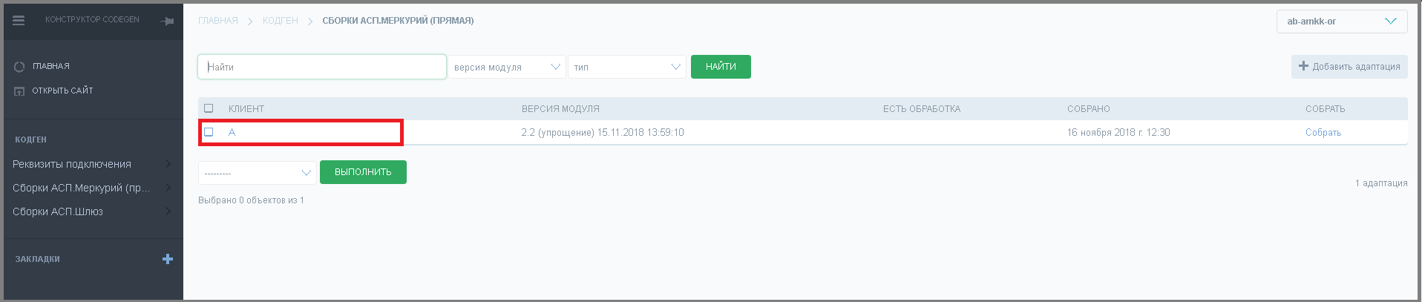Viewport: 1422px width, 302px height.
Task: Click the ОТКРЫТЬ САЙТ icon
Action: (19, 91)
